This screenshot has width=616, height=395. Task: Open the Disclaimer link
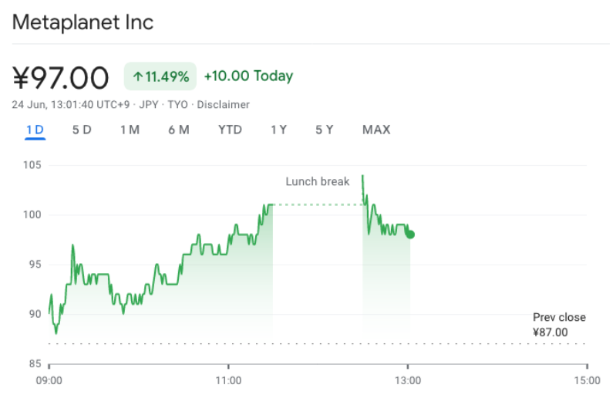click(223, 105)
